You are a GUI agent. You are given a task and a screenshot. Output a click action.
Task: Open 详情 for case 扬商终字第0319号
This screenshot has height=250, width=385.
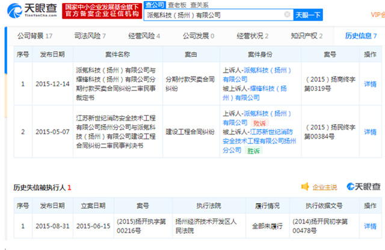pyautogui.click(x=370, y=84)
